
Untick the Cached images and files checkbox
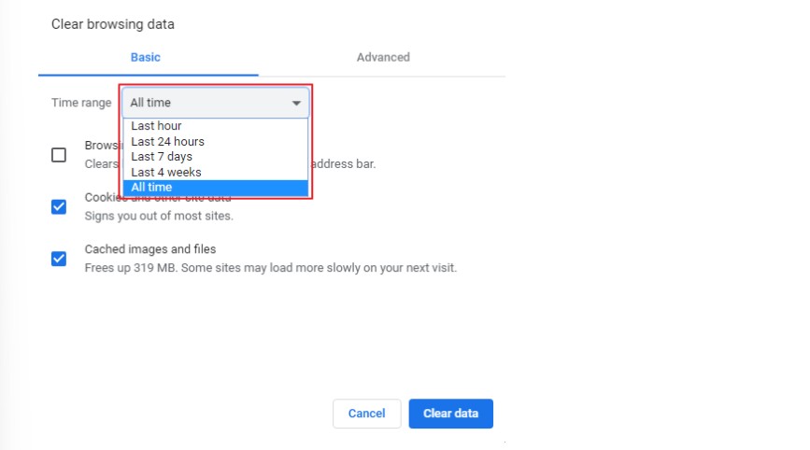(59, 259)
